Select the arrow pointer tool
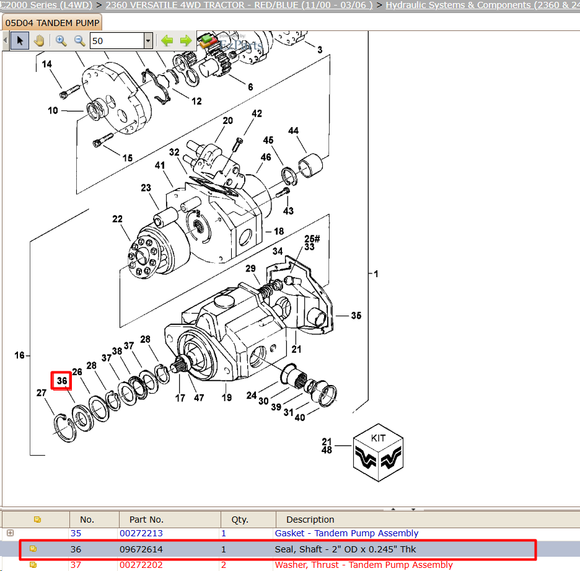 click(20, 41)
